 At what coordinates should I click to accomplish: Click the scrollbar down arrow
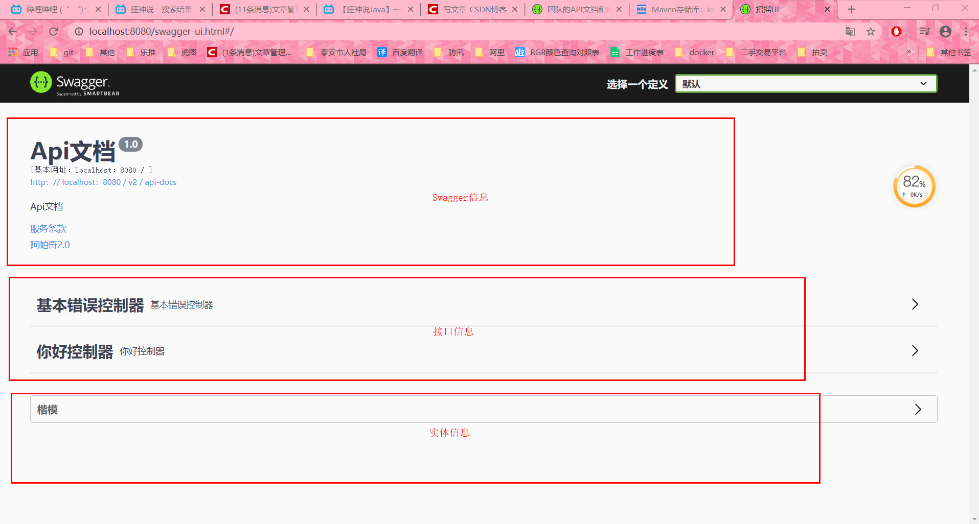coord(974,518)
